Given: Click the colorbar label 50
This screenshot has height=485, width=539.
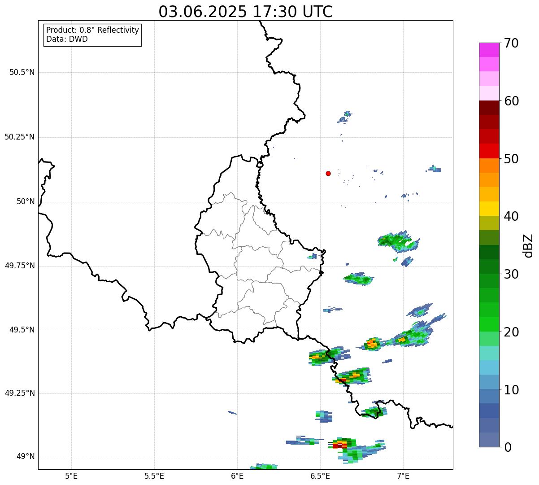Looking at the screenshot, I should tap(512, 159).
